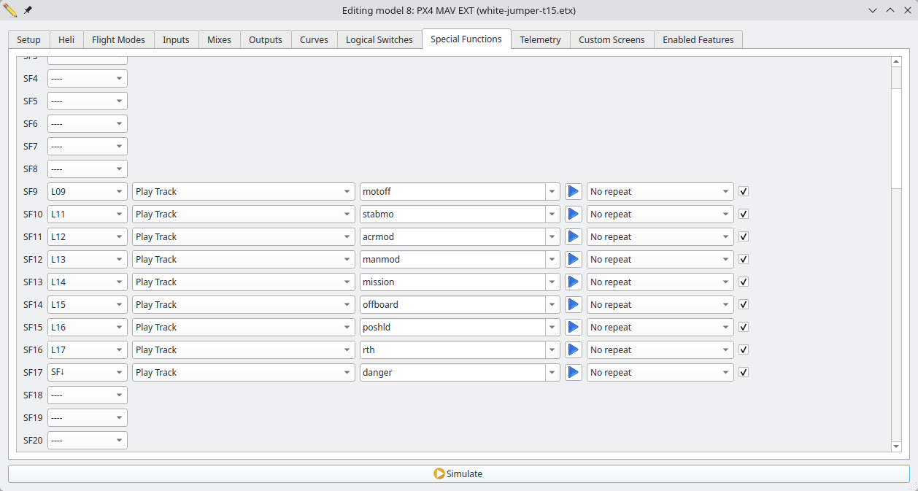Click the Simulate button
The height and width of the screenshot is (491, 918).
(x=459, y=473)
